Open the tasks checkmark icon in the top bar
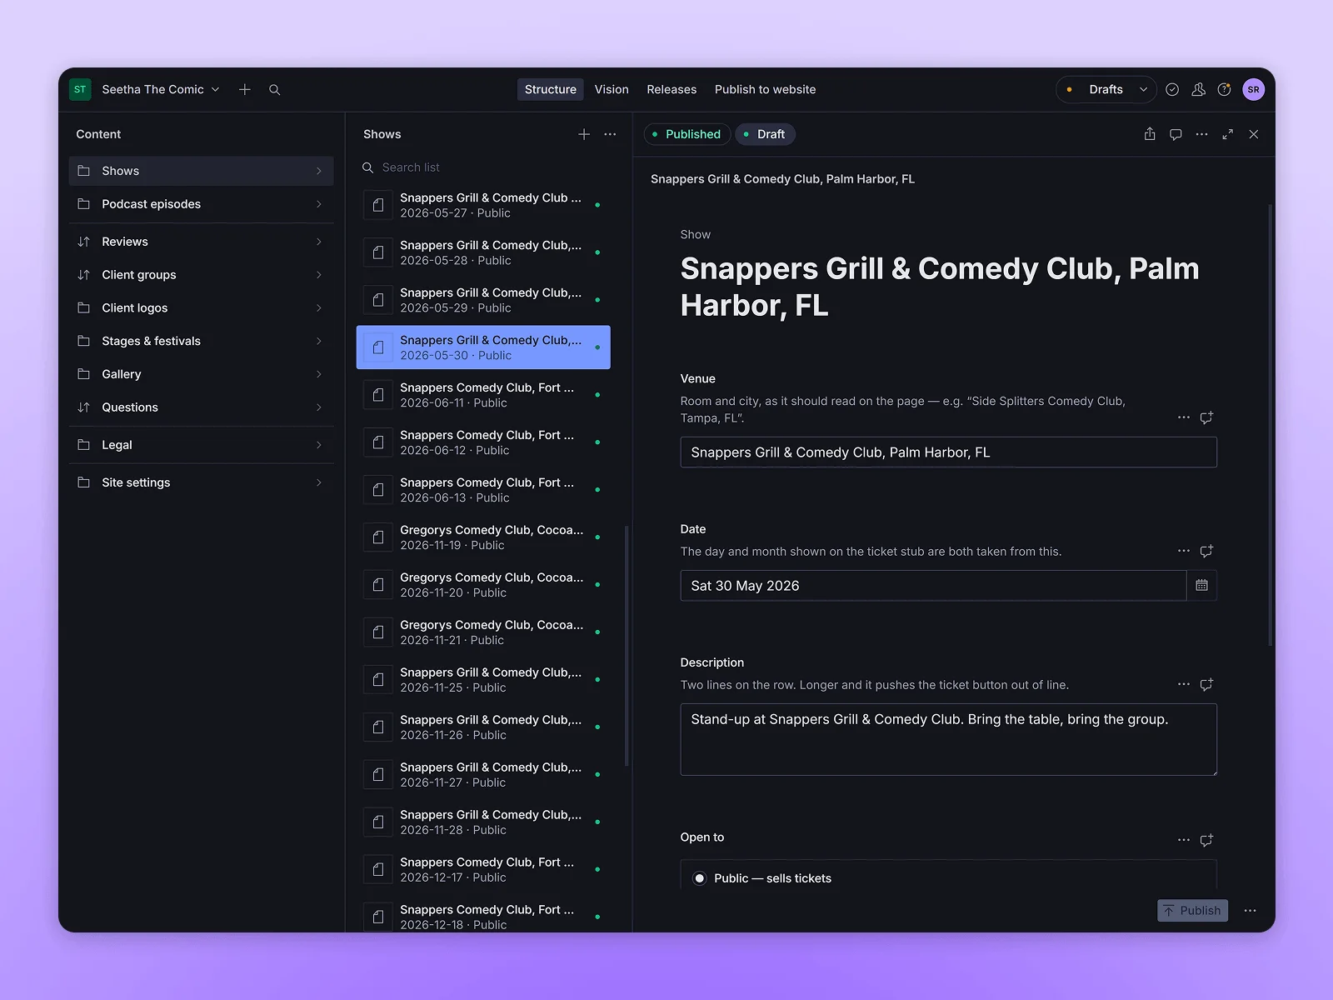Screen dimensions: 1333x1000 coord(1172,89)
